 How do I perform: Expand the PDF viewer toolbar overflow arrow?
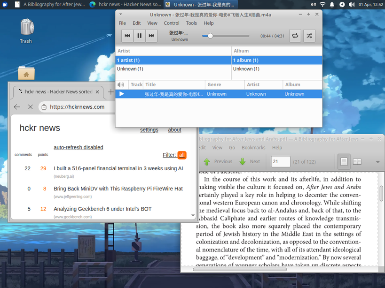pyautogui.click(x=378, y=162)
